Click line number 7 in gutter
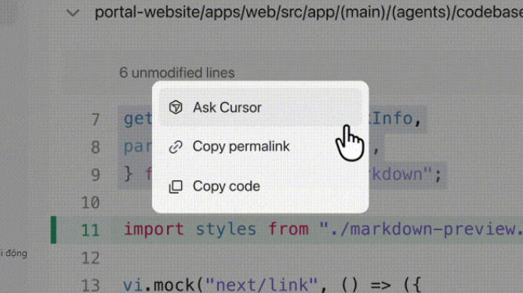523x293 pixels. click(96, 119)
